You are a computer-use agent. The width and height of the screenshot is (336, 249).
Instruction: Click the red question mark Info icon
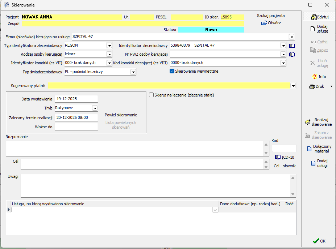[314, 77]
